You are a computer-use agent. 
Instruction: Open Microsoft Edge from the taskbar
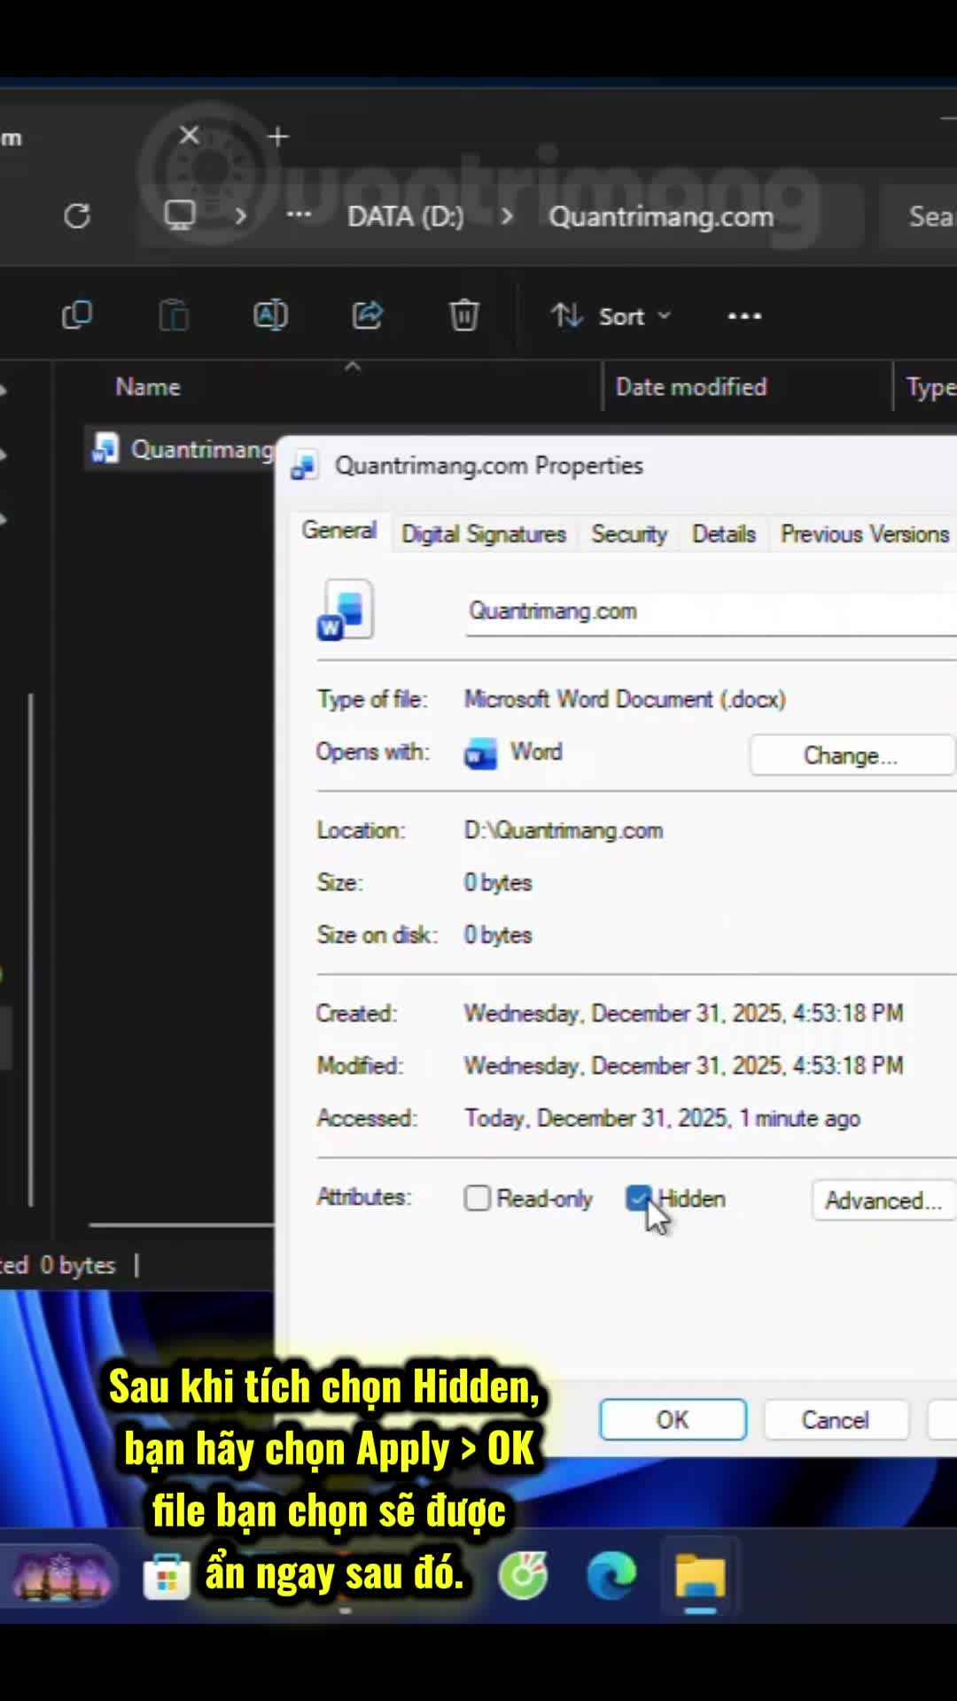(611, 1577)
